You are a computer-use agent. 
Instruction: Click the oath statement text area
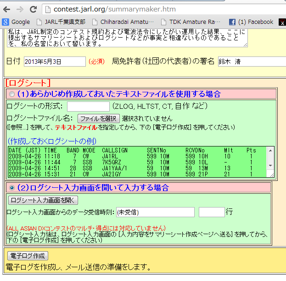127,38
